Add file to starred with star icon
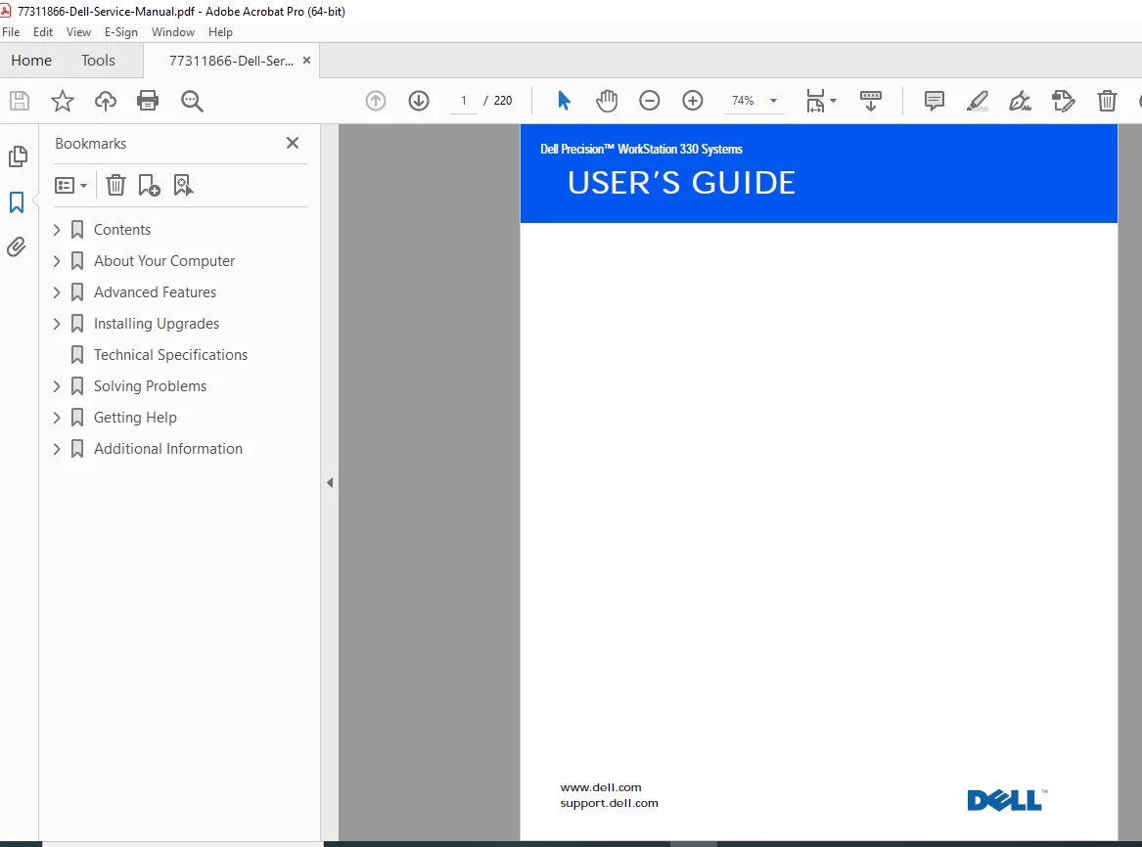The height and width of the screenshot is (847, 1142). coord(63,101)
